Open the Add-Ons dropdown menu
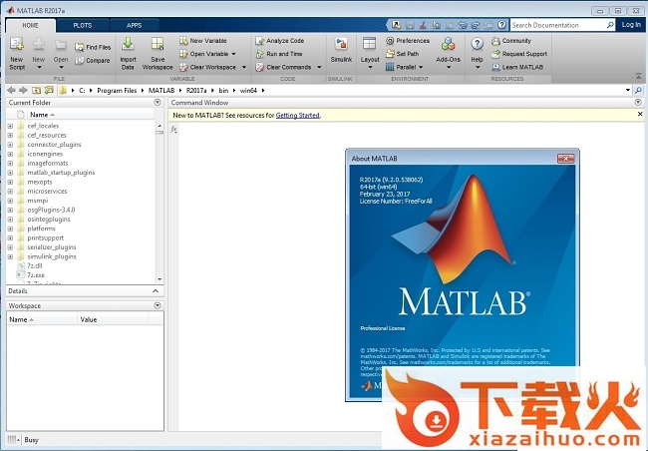Screen dimensions: 648x451 [449, 52]
